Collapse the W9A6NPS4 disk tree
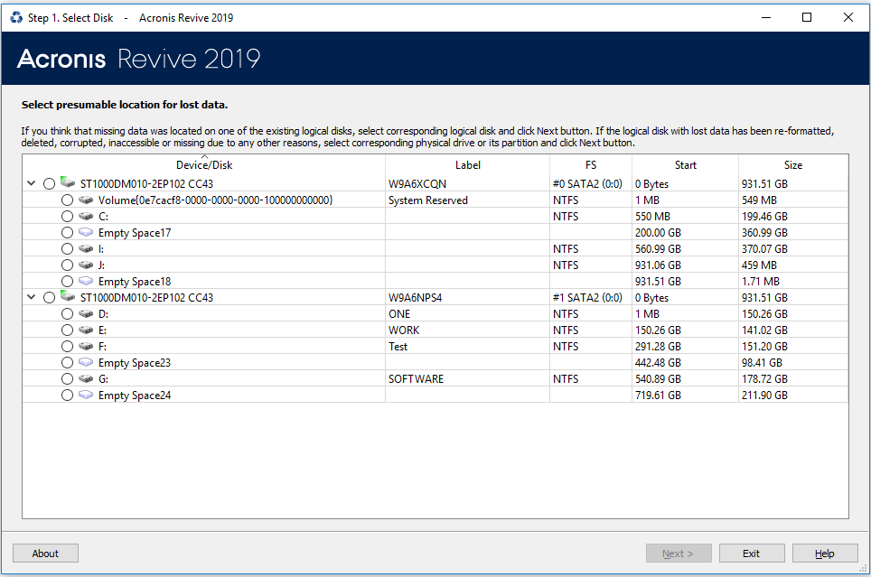The width and height of the screenshot is (871, 577). 30,297
